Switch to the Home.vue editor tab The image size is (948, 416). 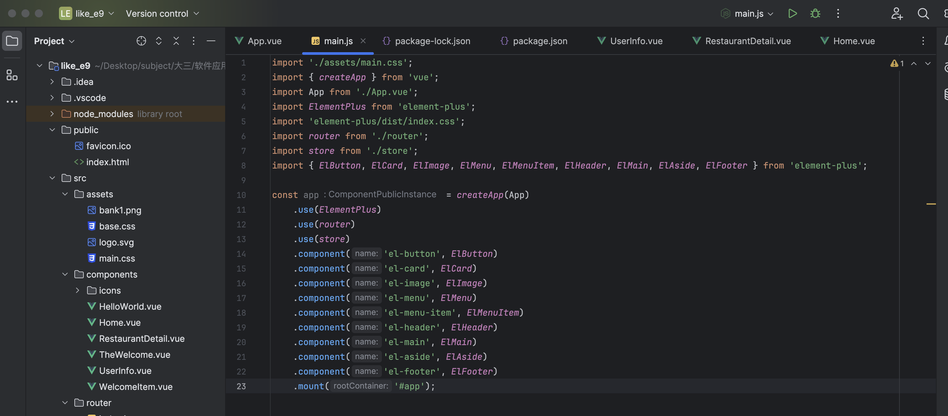848,41
